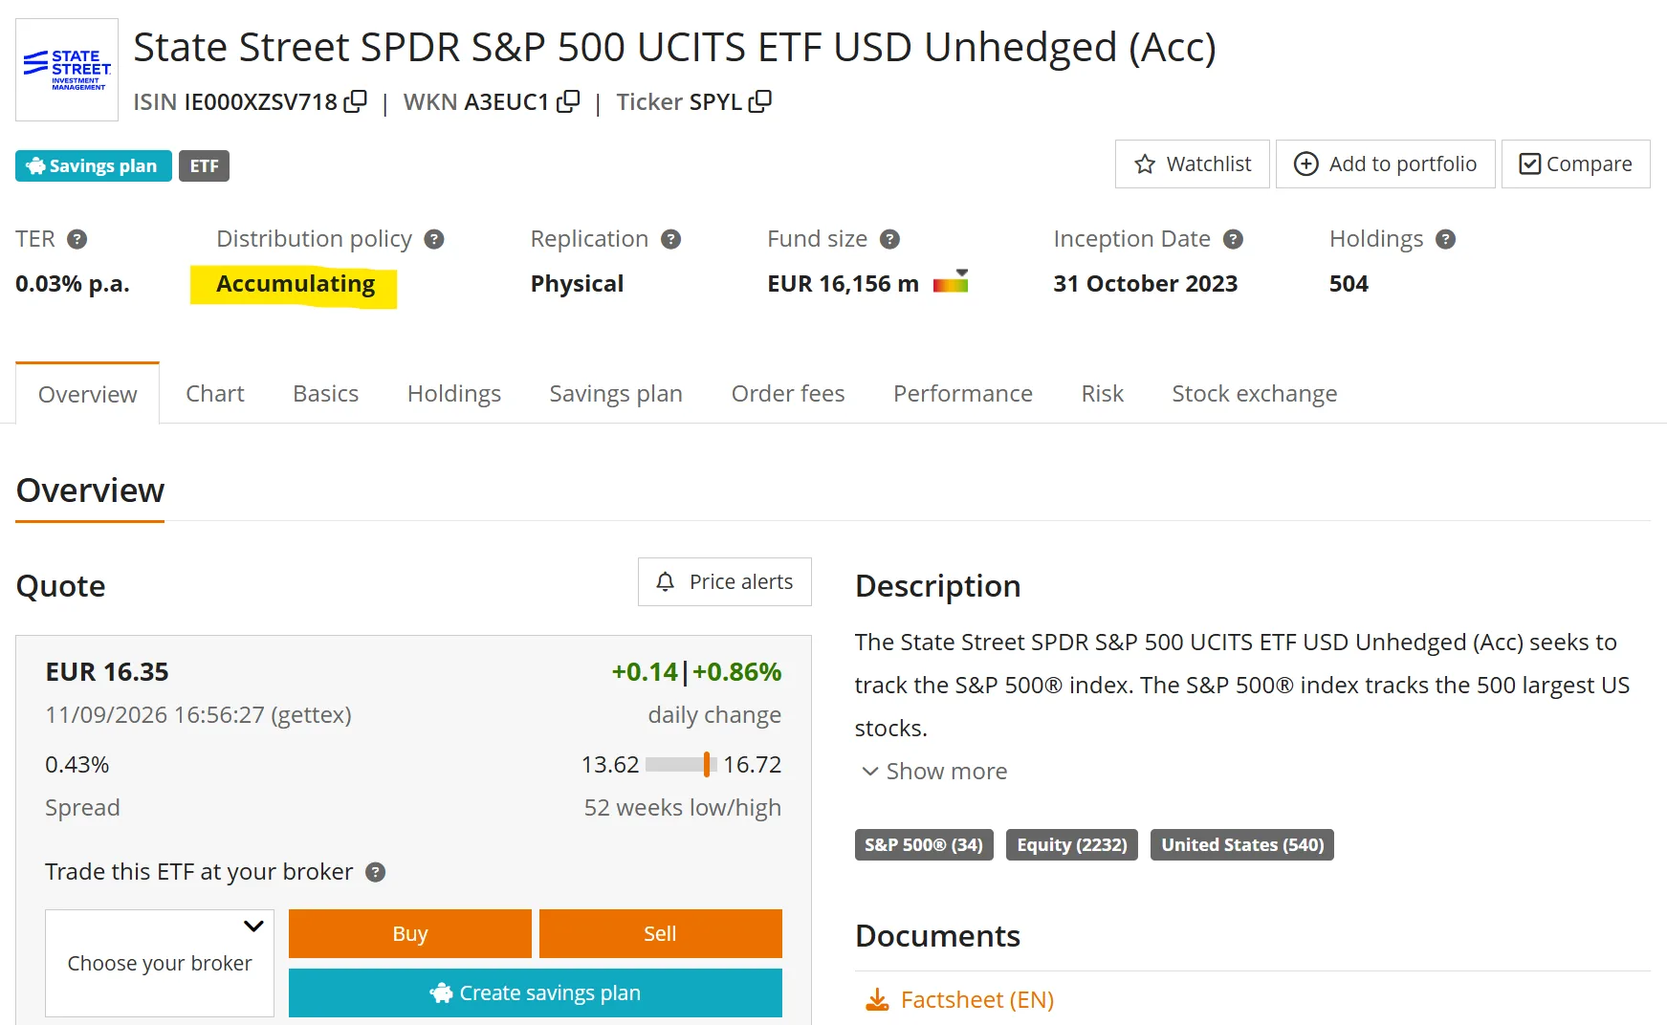Screen dimensions: 1667x1025
Task: Switch to the Chart tab
Action: pyautogui.click(x=215, y=394)
